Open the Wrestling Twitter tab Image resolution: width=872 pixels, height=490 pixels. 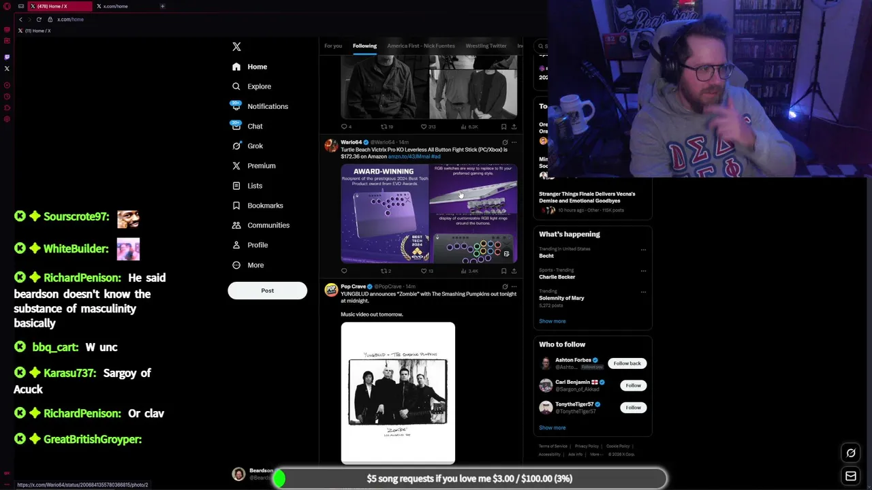pyautogui.click(x=486, y=46)
